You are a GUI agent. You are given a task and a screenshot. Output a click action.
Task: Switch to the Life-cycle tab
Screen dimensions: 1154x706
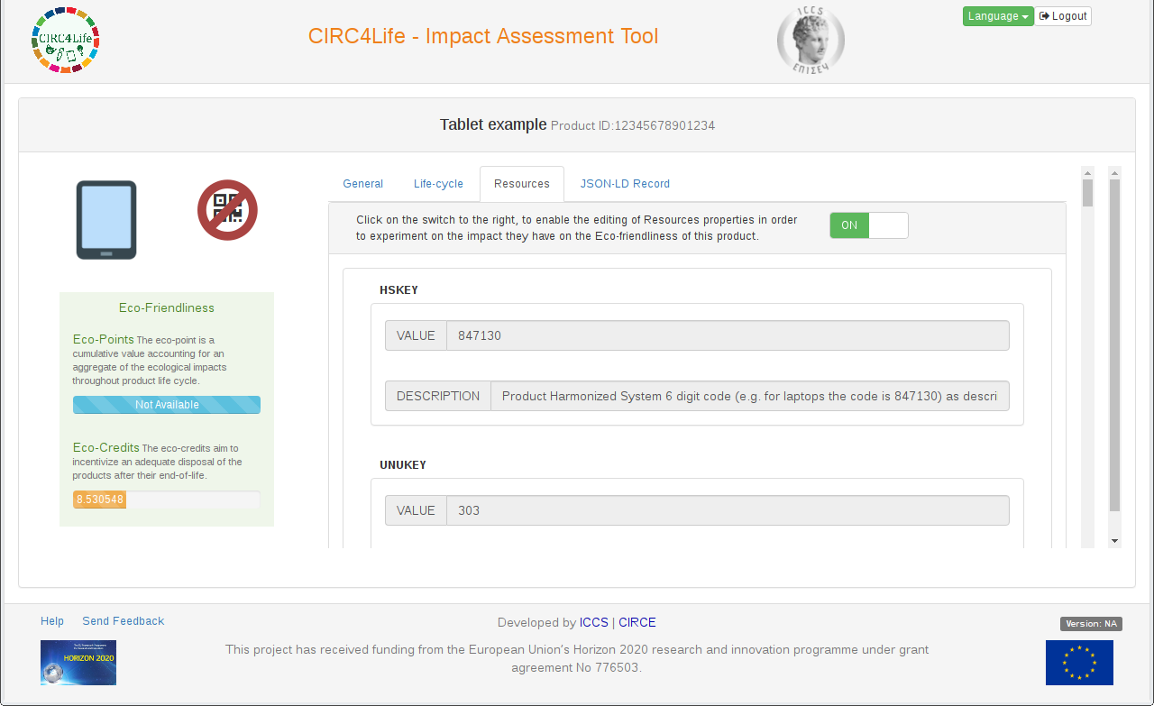point(438,184)
